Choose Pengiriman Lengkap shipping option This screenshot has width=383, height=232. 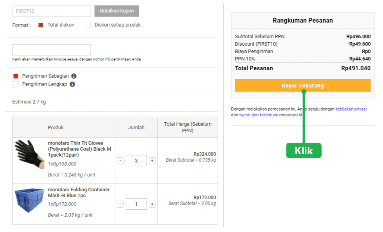16,84
